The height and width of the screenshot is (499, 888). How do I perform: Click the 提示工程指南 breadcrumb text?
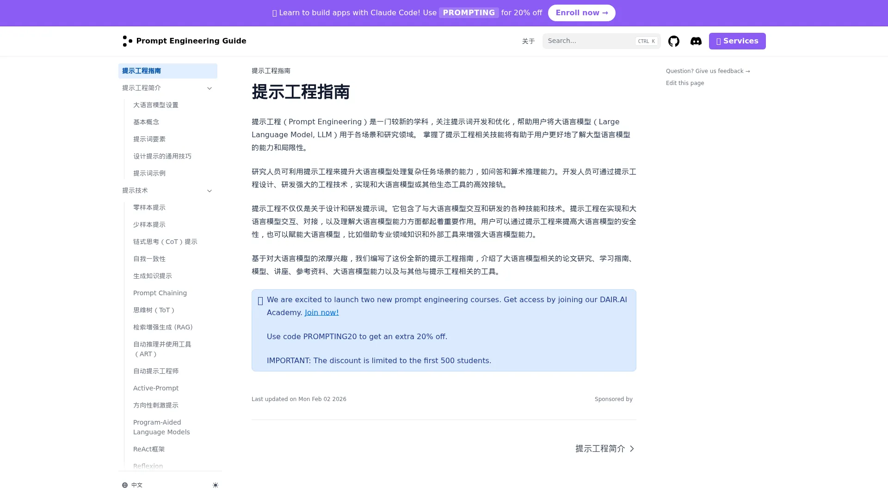pos(271,71)
